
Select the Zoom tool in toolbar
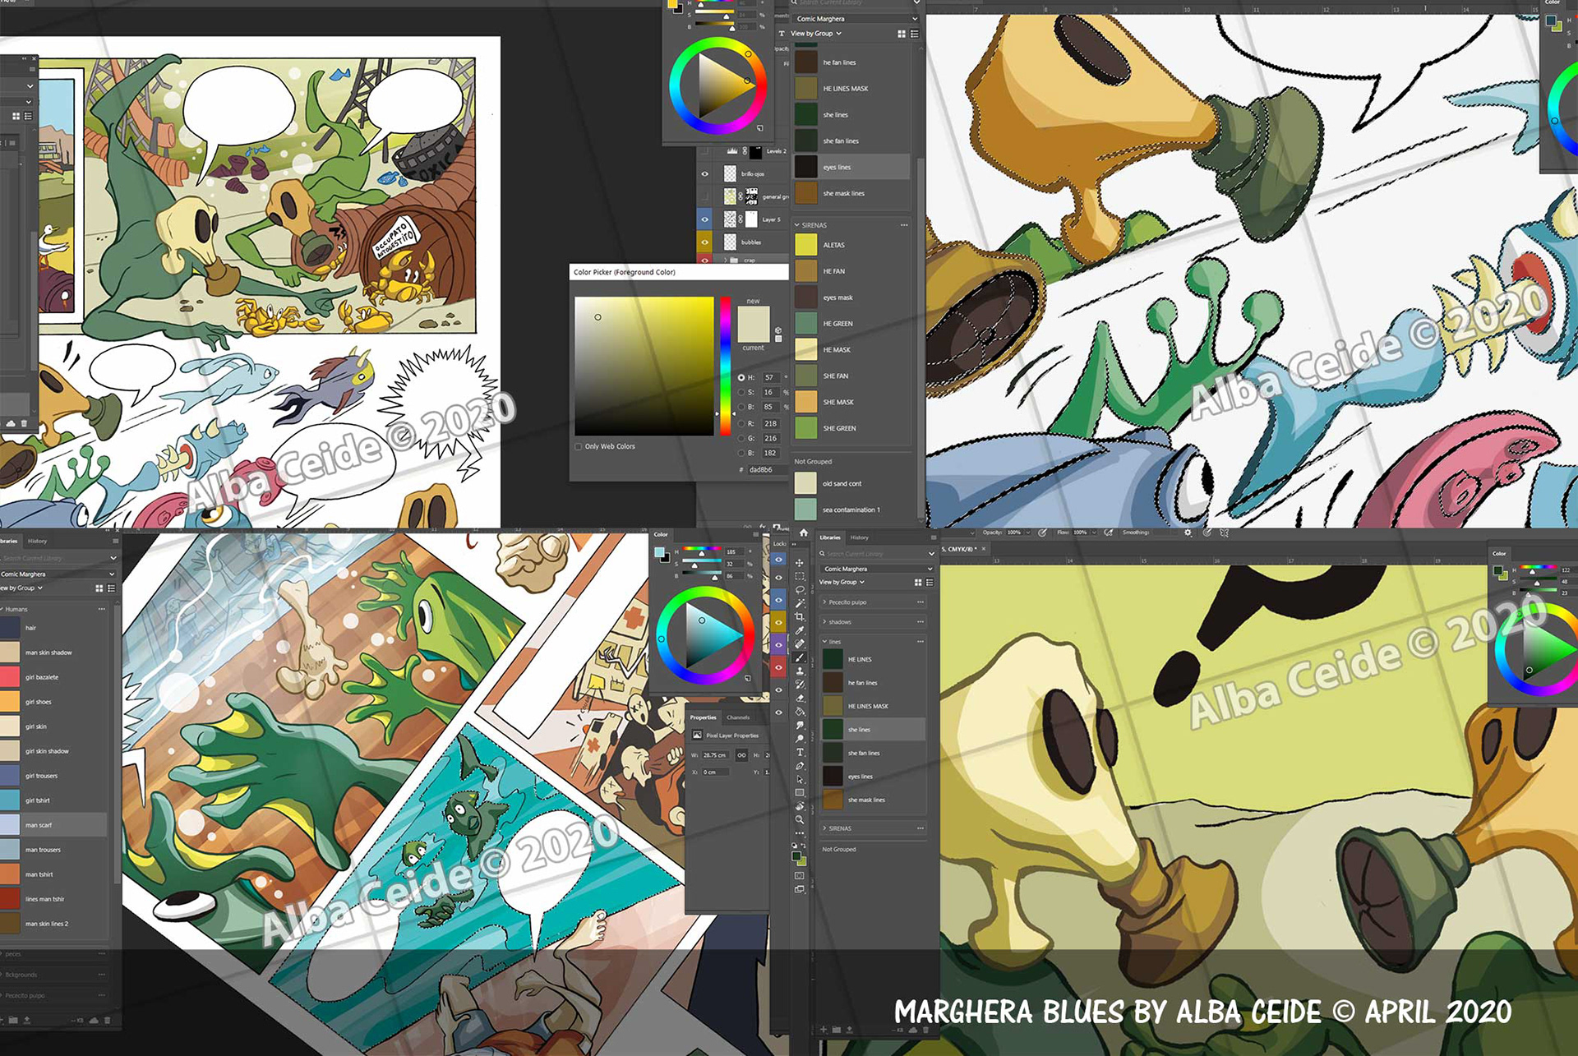(800, 819)
